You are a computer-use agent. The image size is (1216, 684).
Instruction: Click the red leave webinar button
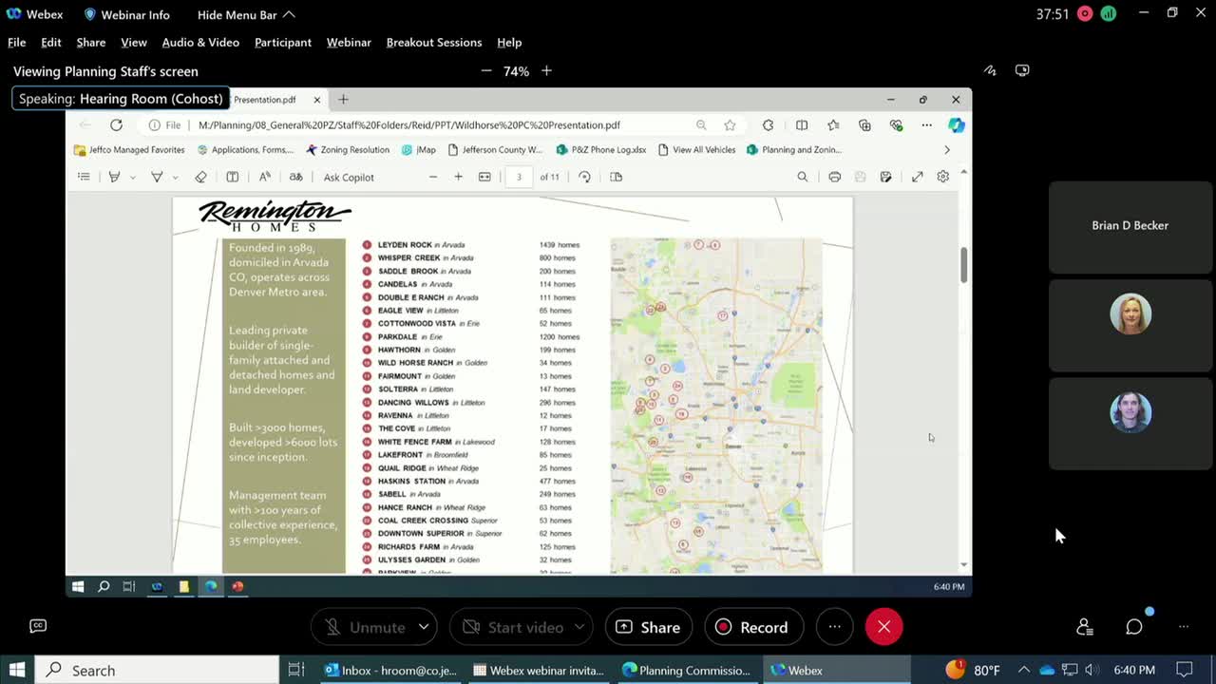pyautogui.click(x=883, y=627)
